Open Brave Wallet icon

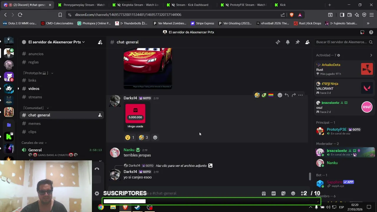point(350,15)
